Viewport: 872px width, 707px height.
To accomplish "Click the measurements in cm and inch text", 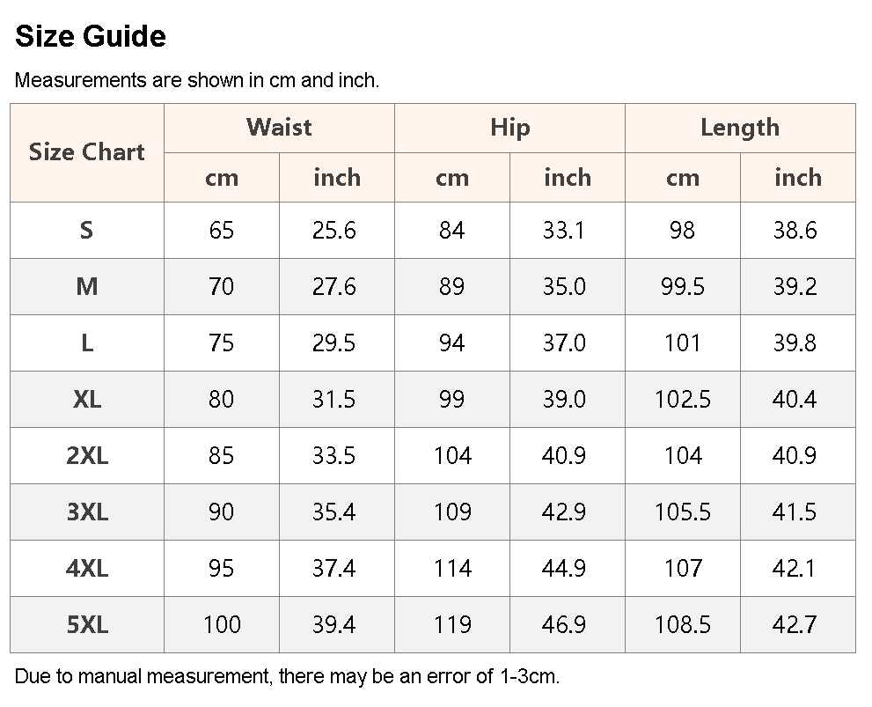I will click(x=197, y=81).
